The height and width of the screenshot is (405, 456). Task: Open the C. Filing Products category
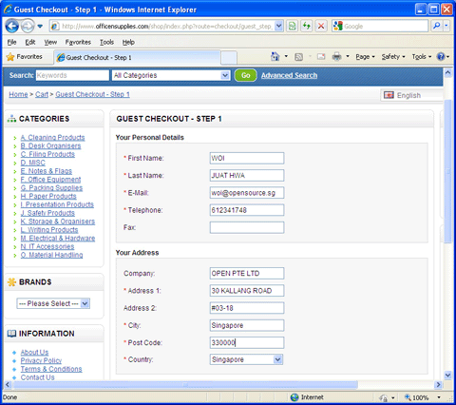[x=47, y=154]
